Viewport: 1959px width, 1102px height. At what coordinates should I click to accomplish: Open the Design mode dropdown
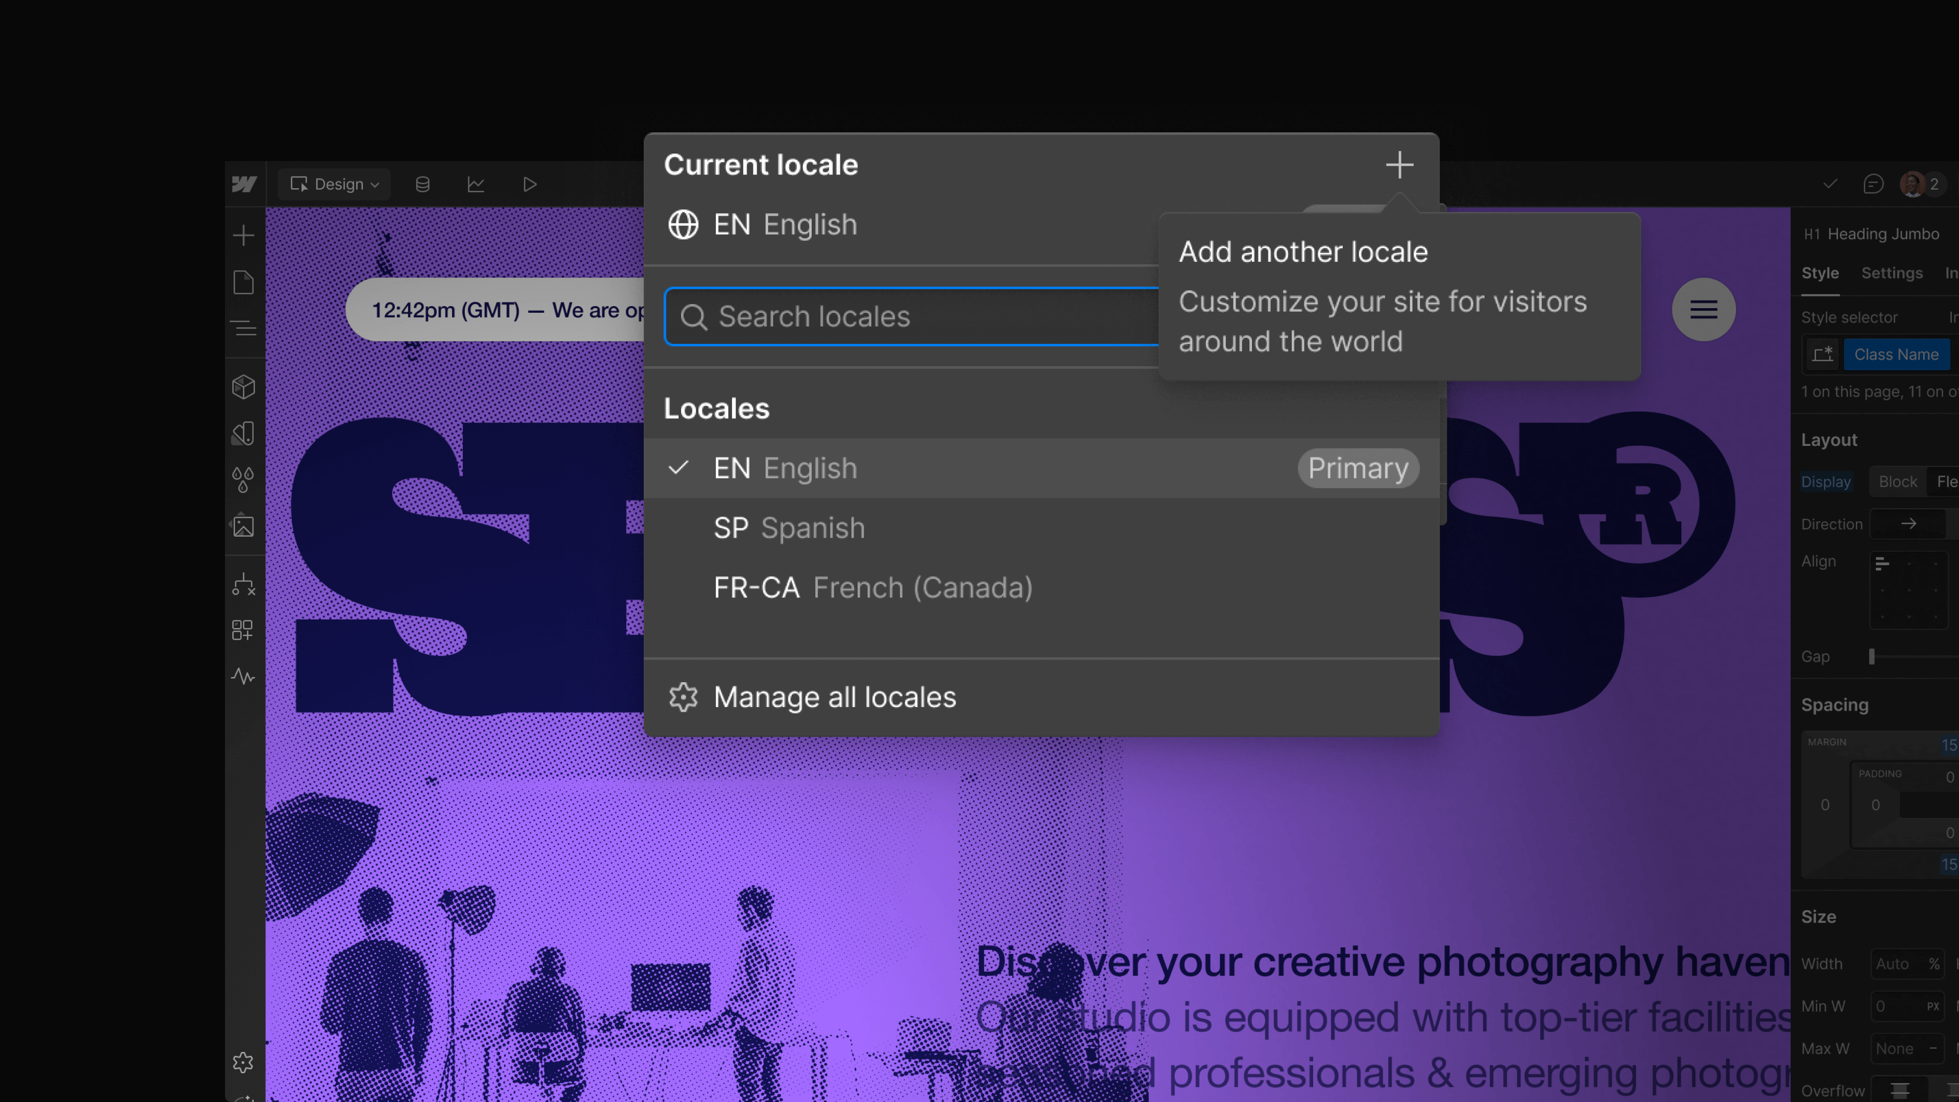point(334,183)
